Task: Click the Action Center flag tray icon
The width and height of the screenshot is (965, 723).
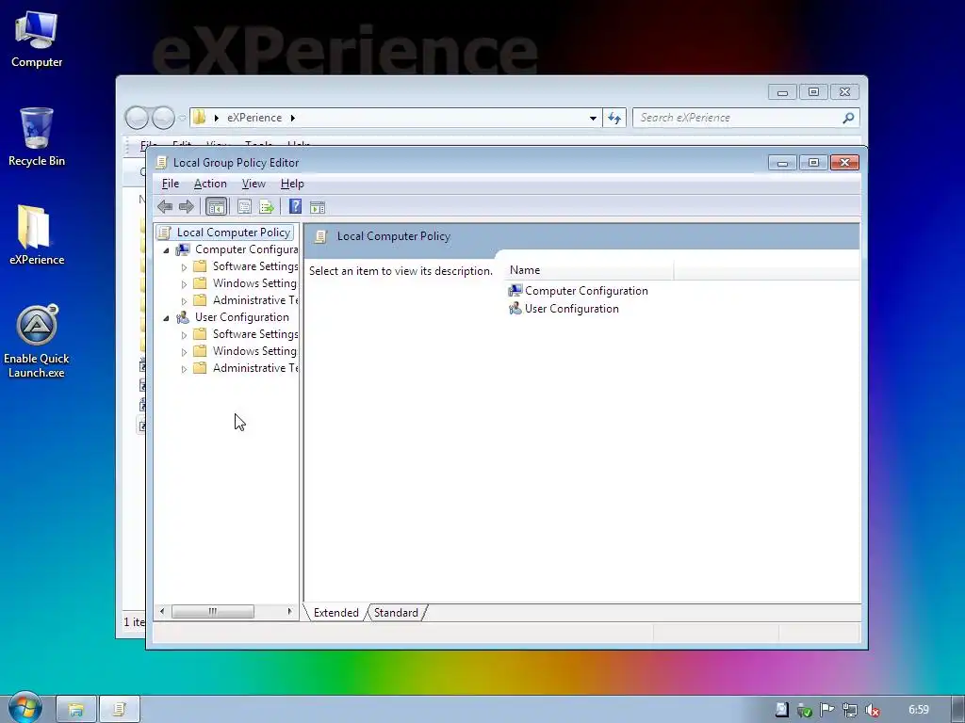Action: click(x=826, y=710)
